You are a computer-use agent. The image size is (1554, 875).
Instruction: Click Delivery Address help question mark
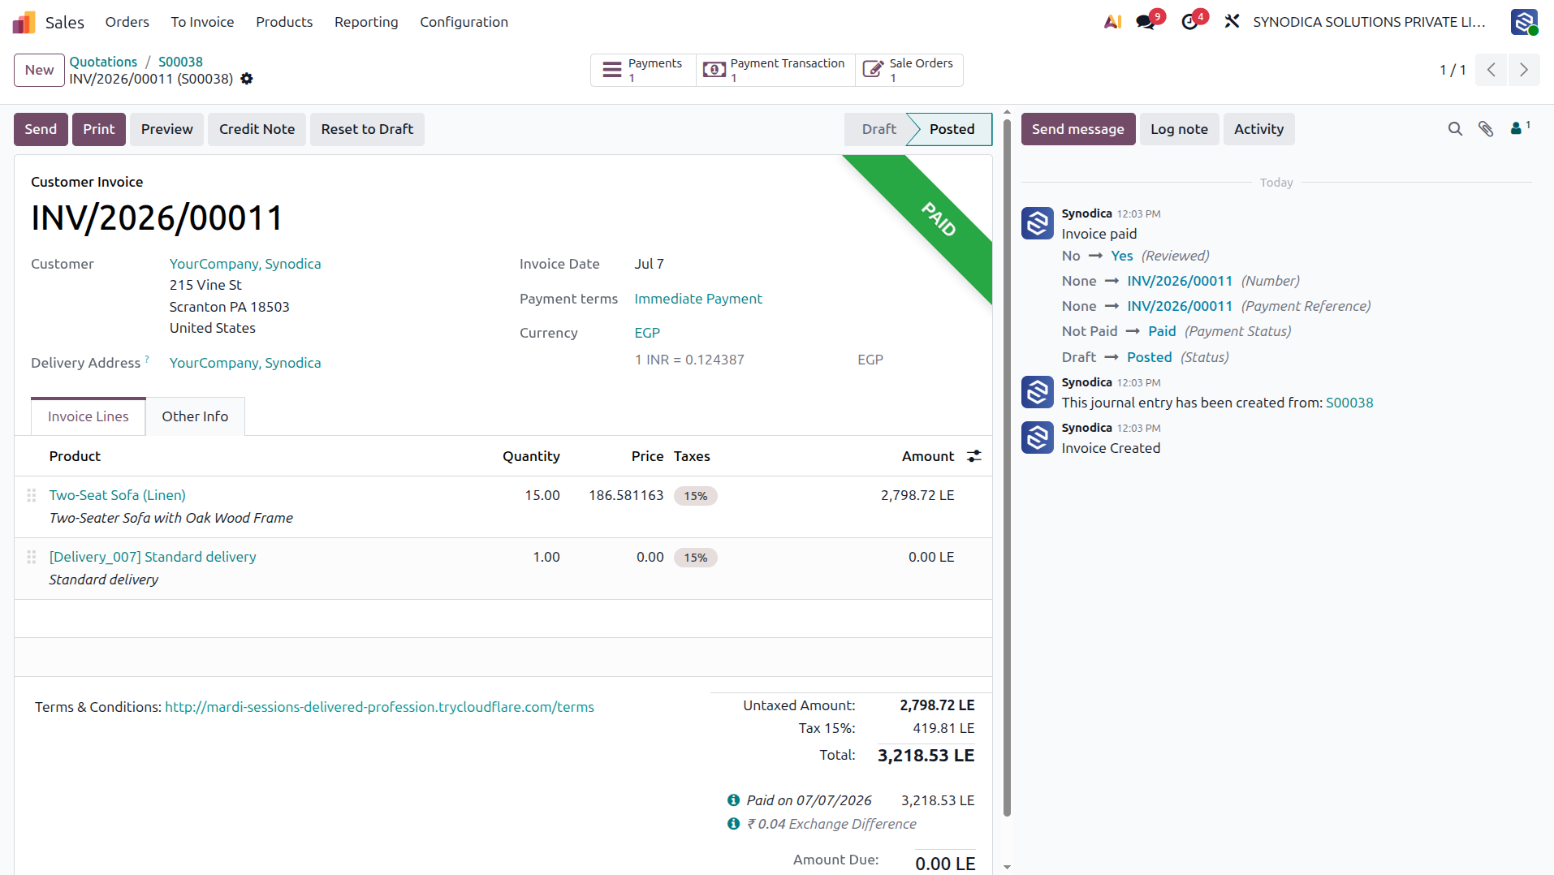[147, 358]
